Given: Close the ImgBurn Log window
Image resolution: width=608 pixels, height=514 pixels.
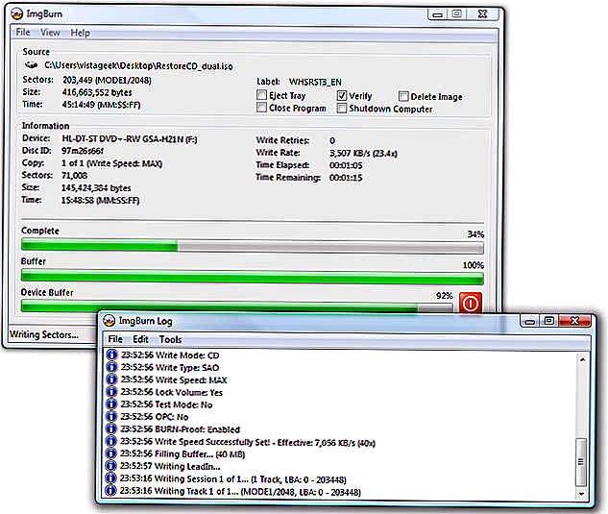Looking at the screenshot, I should tap(575, 321).
